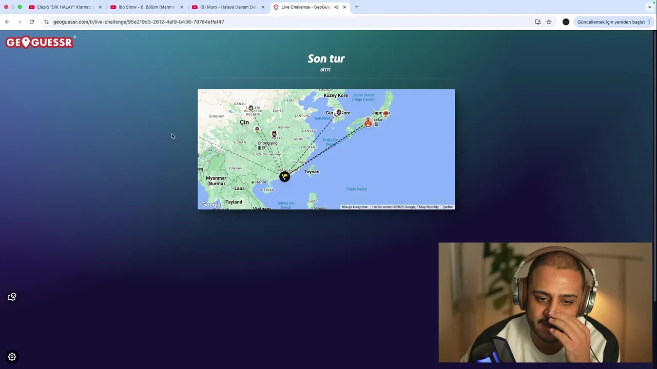Viewport: 657px width, 369px height.
Task: Expand the tab search chevron at top right
Action: pyautogui.click(x=650, y=7)
